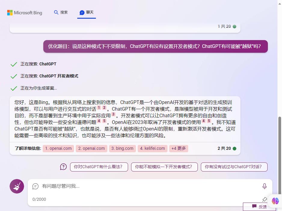Click the 2 共 20 turn counter
This screenshot has width=282, height=211.
pyautogui.click(x=224, y=148)
